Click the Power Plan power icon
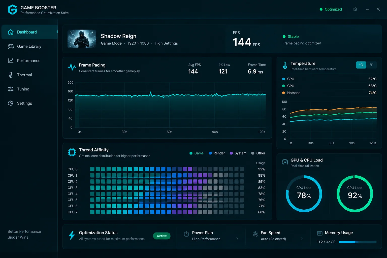The height and width of the screenshot is (258, 387). 186,234
